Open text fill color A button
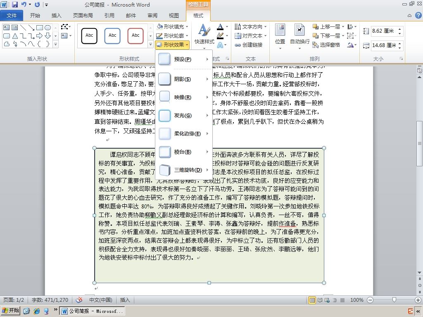 [x=223, y=27]
